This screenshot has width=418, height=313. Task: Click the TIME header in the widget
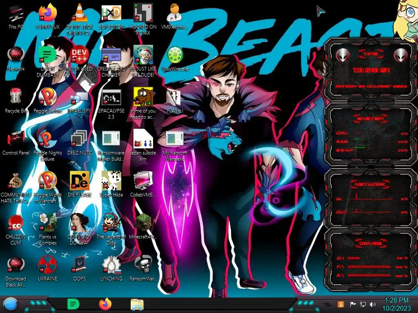371,54
